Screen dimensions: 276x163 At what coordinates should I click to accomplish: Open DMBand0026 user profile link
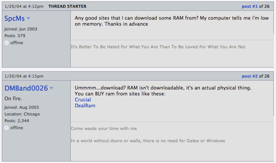pos(26,88)
